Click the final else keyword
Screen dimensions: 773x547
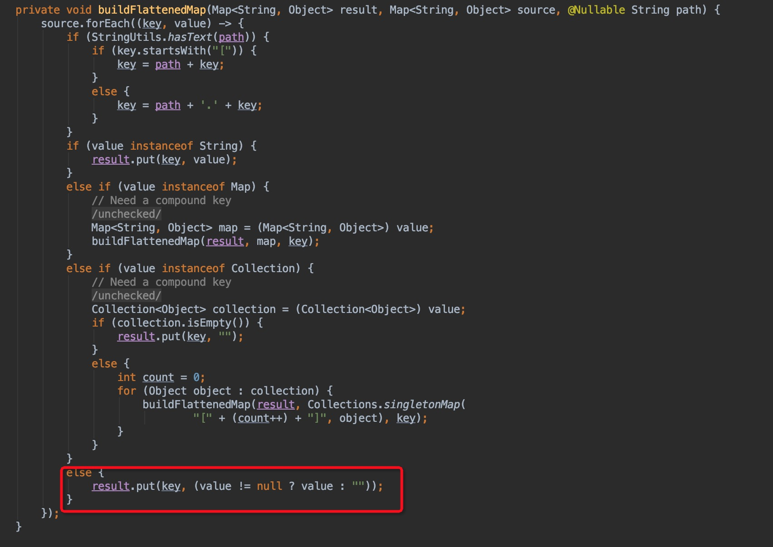(x=79, y=473)
